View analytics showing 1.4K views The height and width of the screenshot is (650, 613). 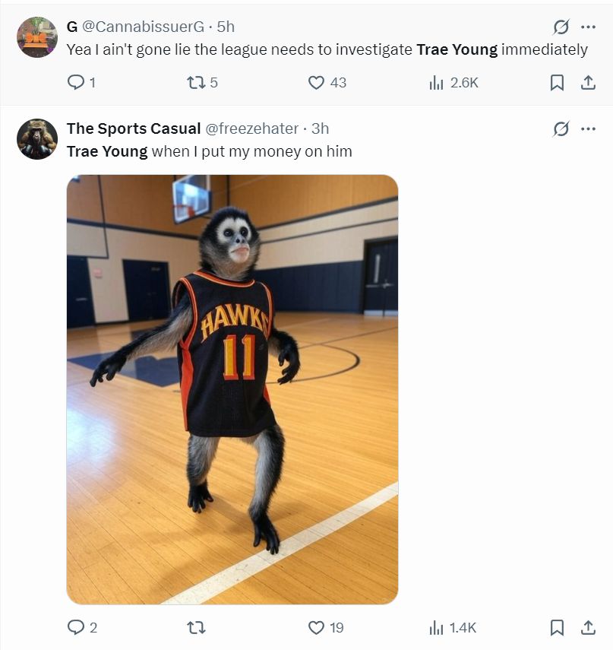point(436,627)
